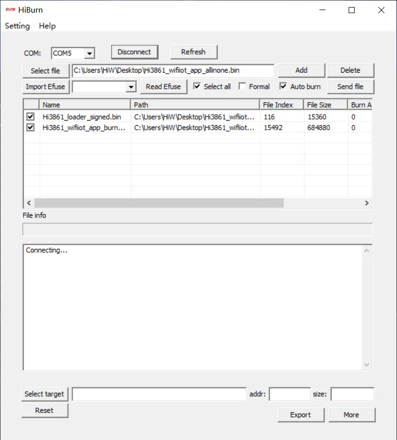Screen dimensions: 397x440
Task: Click the file list horizontal scrollbar
Action: pos(159,203)
